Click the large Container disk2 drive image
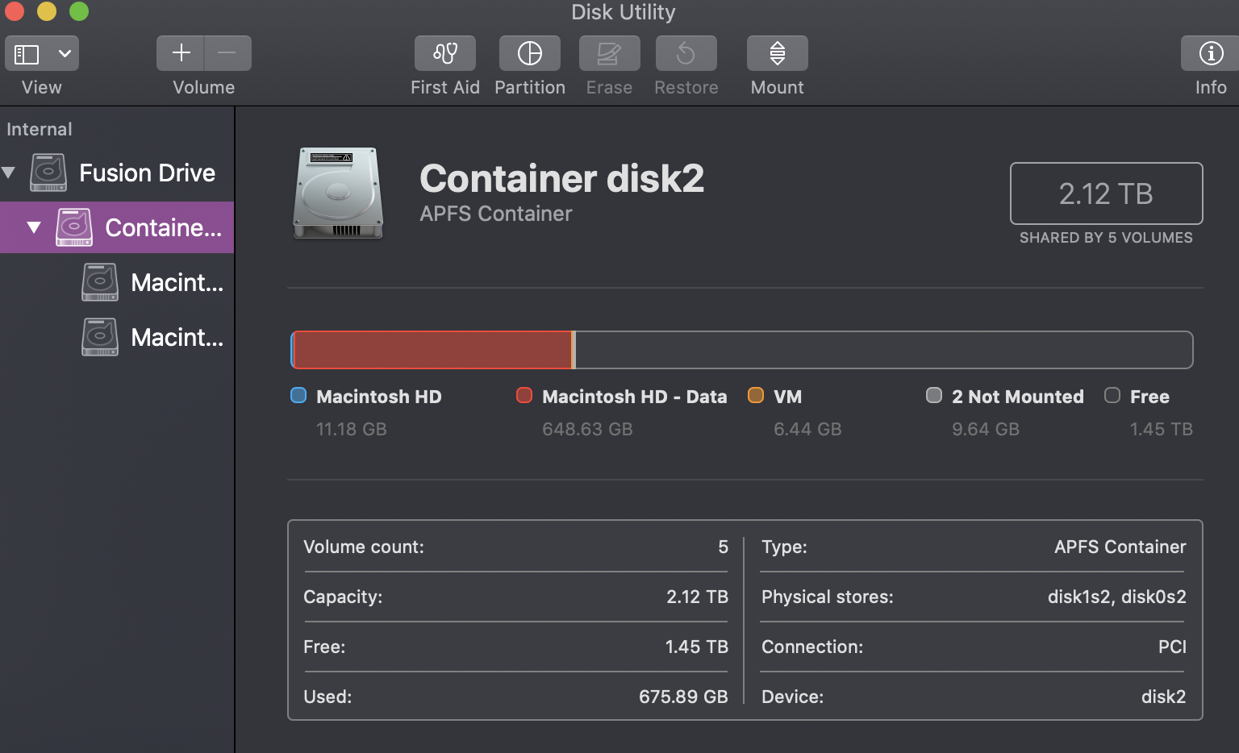 coord(338,192)
